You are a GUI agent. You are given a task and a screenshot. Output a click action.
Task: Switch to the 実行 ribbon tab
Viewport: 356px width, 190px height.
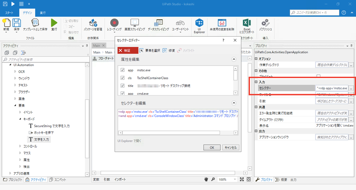(43, 13)
